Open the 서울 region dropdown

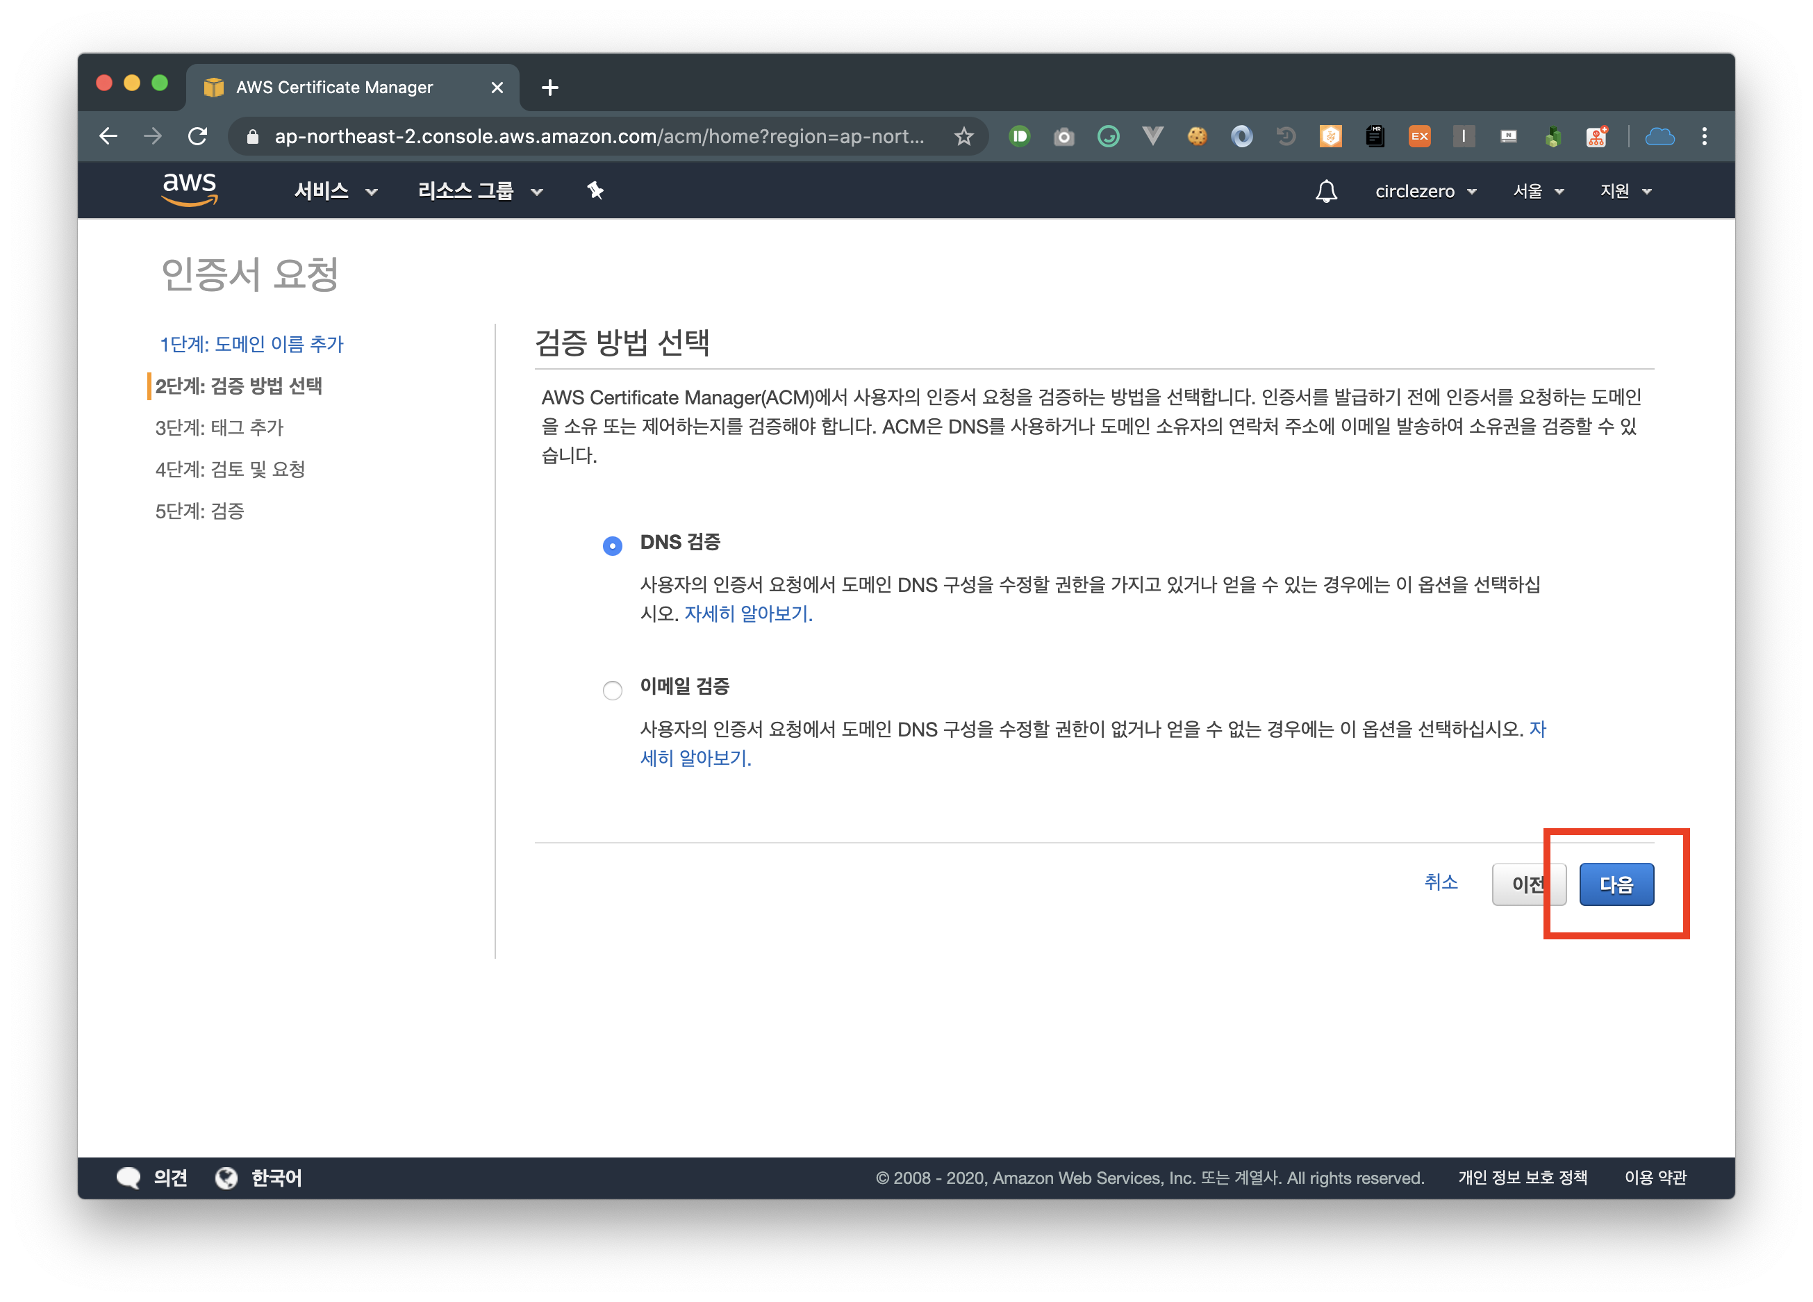(1538, 191)
